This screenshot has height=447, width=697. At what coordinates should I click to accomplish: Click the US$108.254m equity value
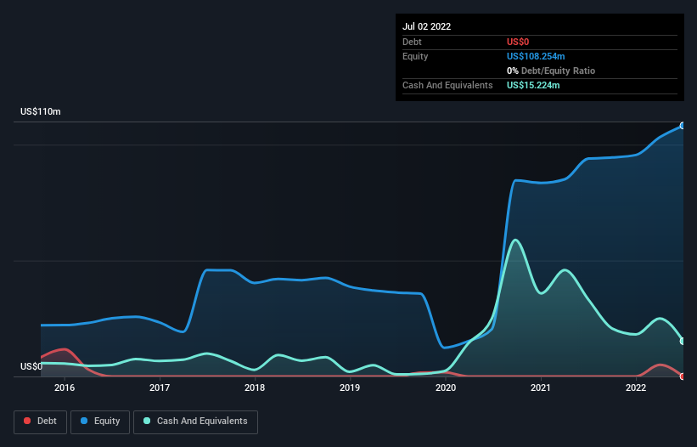point(536,56)
